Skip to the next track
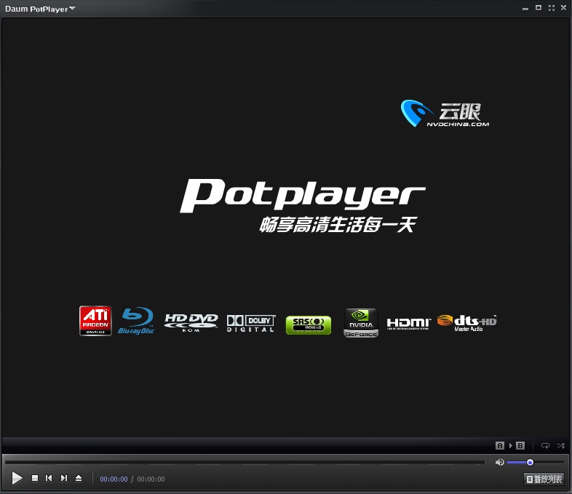 click(x=64, y=478)
